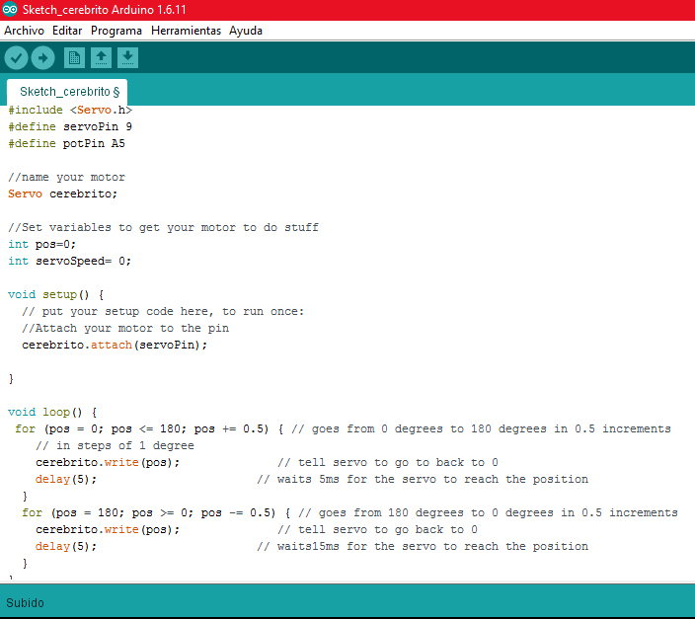Click the '// put your setup code here' comment
The height and width of the screenshot is (619, 695).
(163, 312)
